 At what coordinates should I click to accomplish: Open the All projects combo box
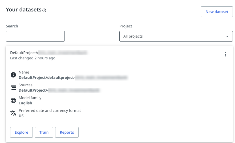click(x=176, y=36)
